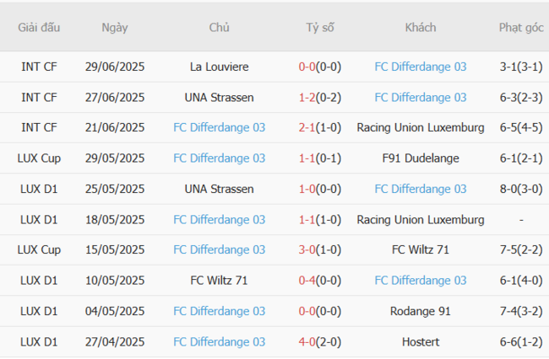
Task: Click the "Tỷ số" column header
Action: coord(320,27)
